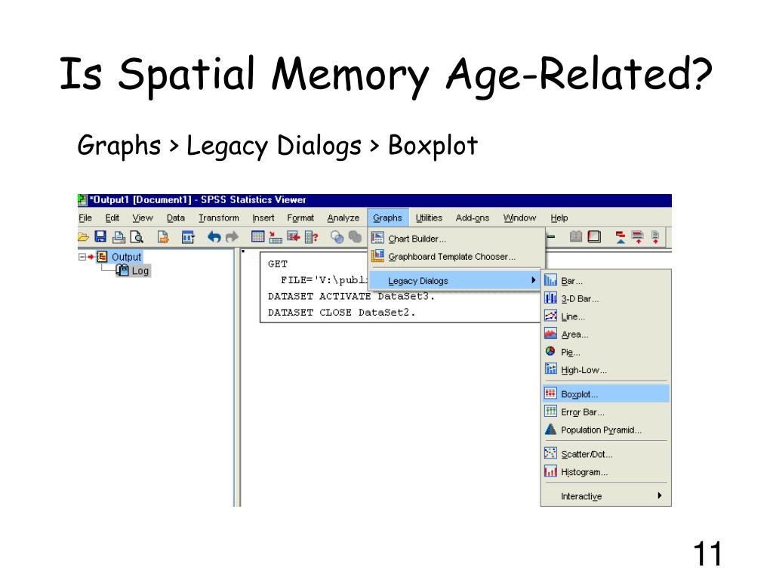
Task: Click the Recall recent dialogs icon
Action: 188,237
